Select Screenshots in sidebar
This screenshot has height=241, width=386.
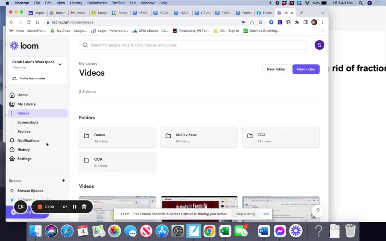click(x=28, y=122)
